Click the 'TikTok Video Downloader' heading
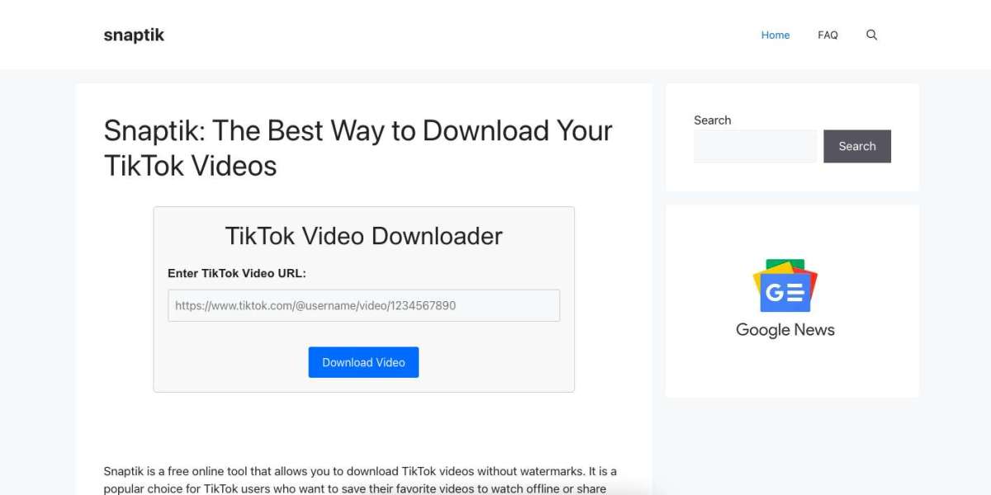Screen dimensions: 991x495 363,236
